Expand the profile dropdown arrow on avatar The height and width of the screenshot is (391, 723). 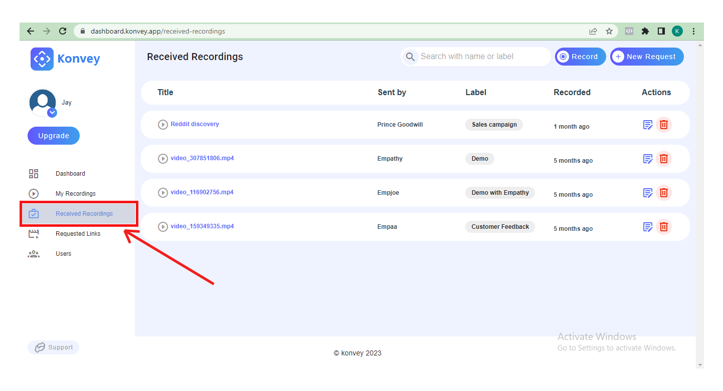coord(52,113)
